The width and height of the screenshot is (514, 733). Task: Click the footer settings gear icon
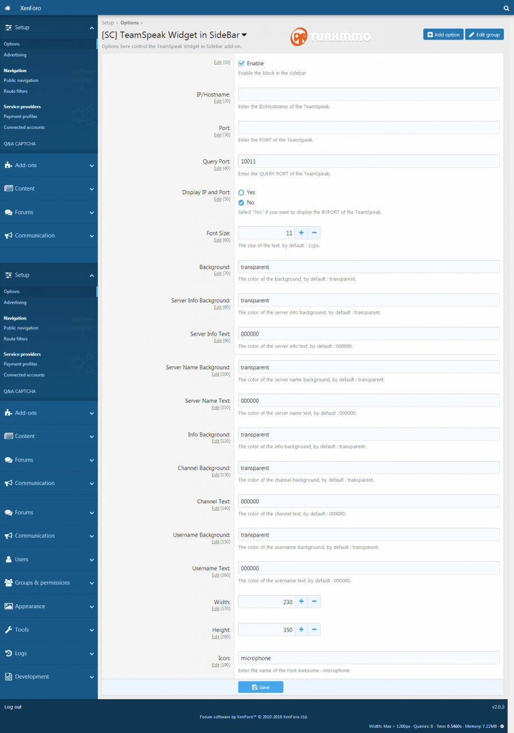(503, 726)
